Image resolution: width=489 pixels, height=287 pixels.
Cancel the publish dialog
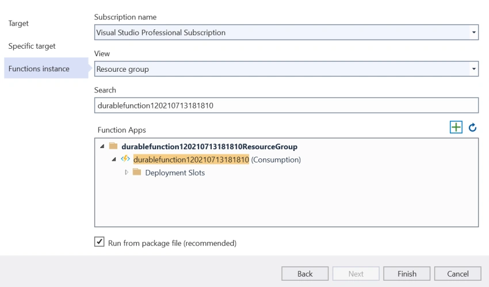457,274
